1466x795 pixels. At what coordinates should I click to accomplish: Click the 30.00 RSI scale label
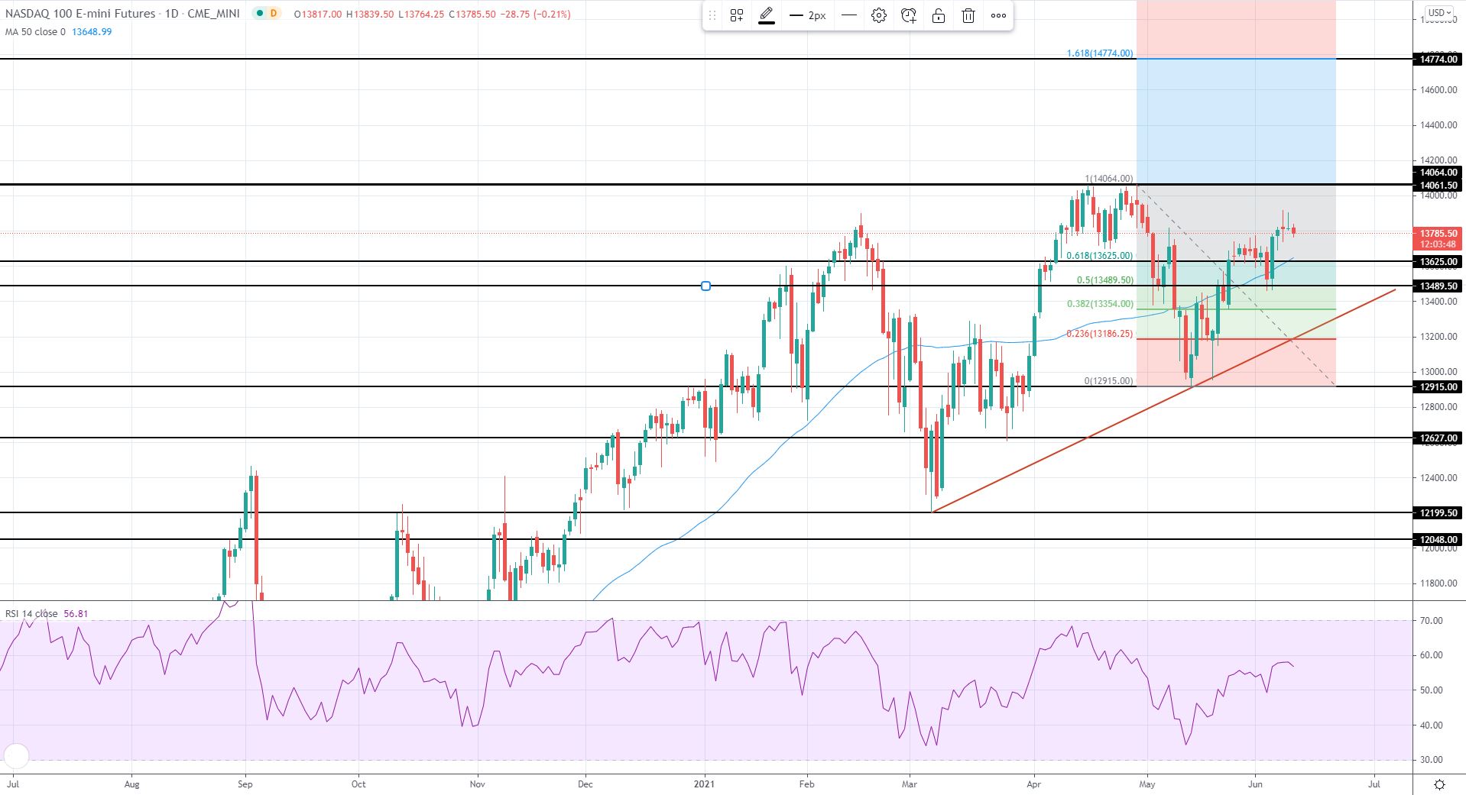tap(1431, 760)
